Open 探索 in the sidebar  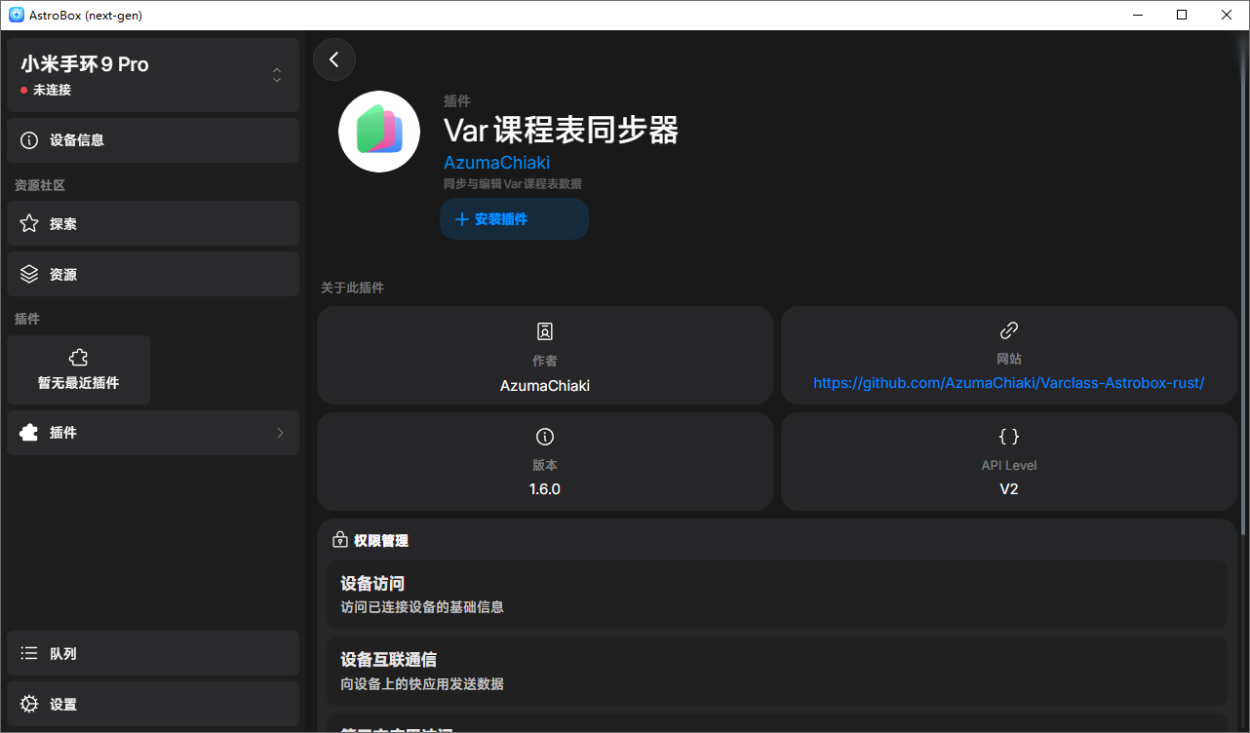pyautogui.click(x=153, y=223)
